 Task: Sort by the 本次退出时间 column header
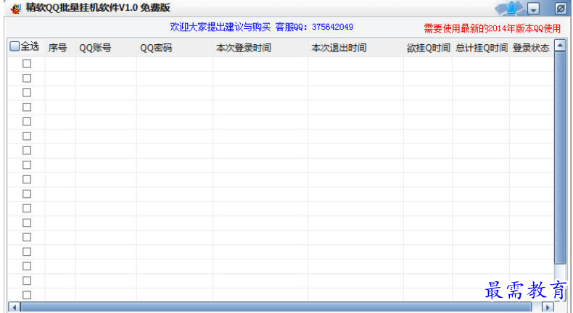(355, 48)
